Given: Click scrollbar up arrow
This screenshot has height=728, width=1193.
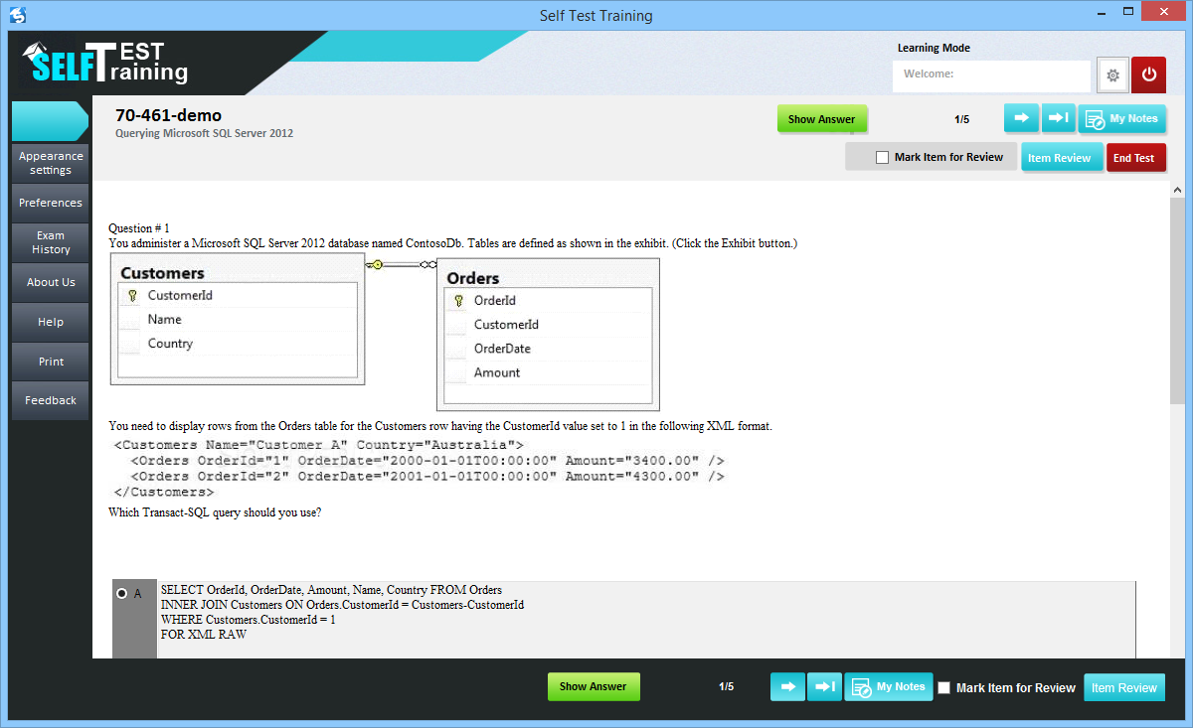Looking at the screenshot, I should (1178, 190).
